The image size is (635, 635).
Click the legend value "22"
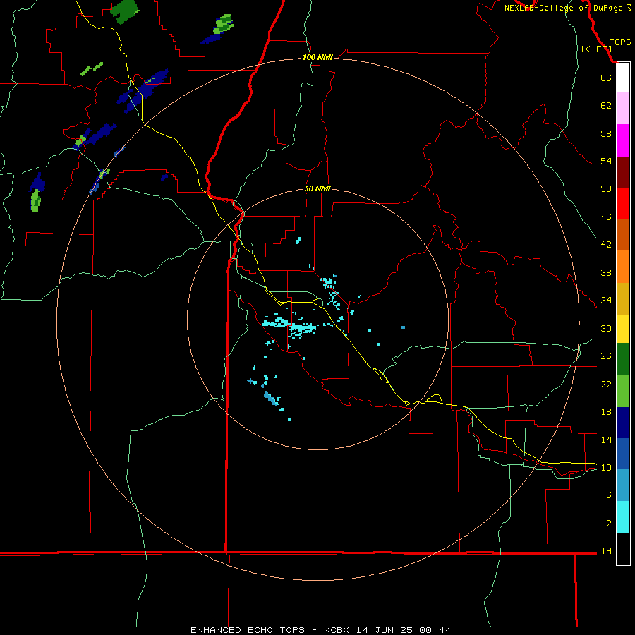pyautogui.click(x=606, y=384)
